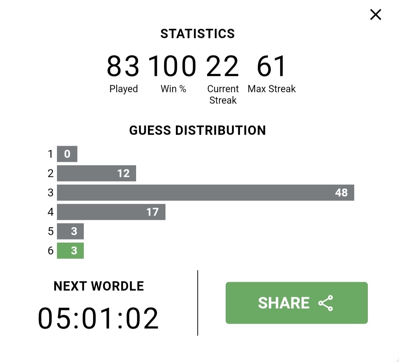Click the Next Wordle countdown timer
This screenshot has height=362, width=399.
[x=98, y=318]
